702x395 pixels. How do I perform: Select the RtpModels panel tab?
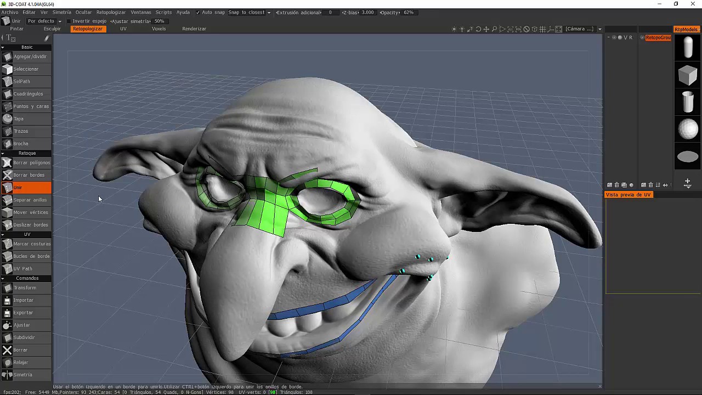686,30
